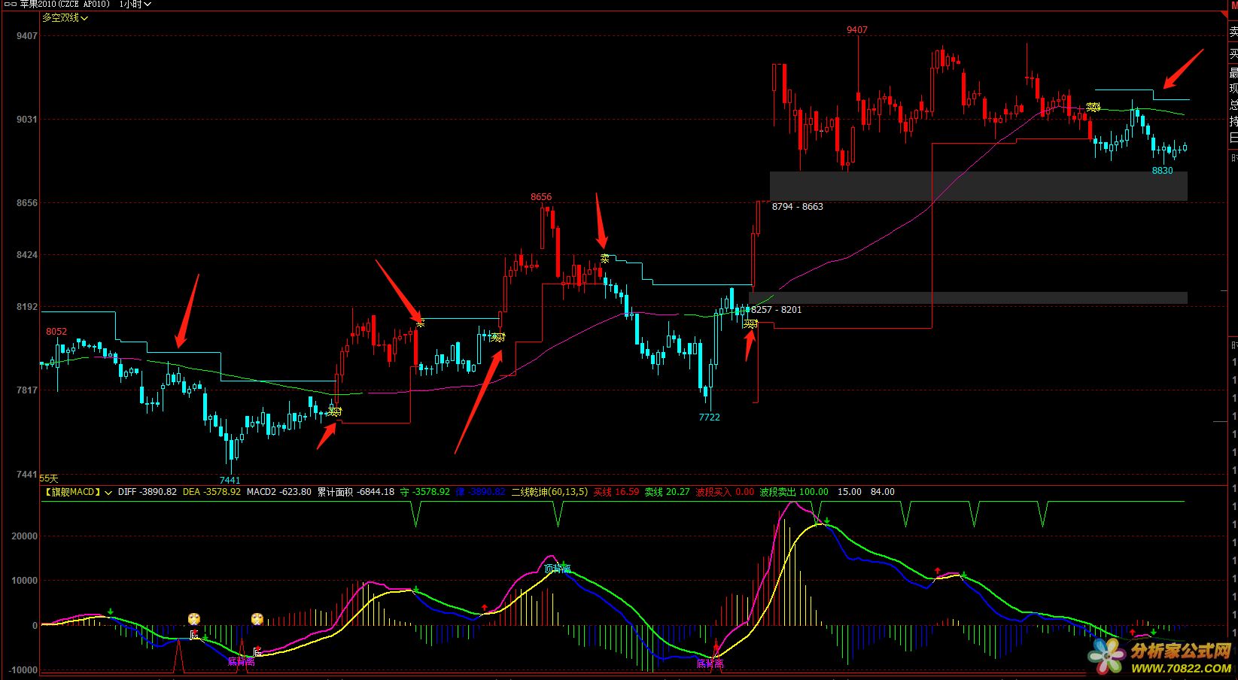Click the 苹果2010 (CZCE AP010) contract title
Screen dimensions: 1238x680
click(x=65, y=4)
